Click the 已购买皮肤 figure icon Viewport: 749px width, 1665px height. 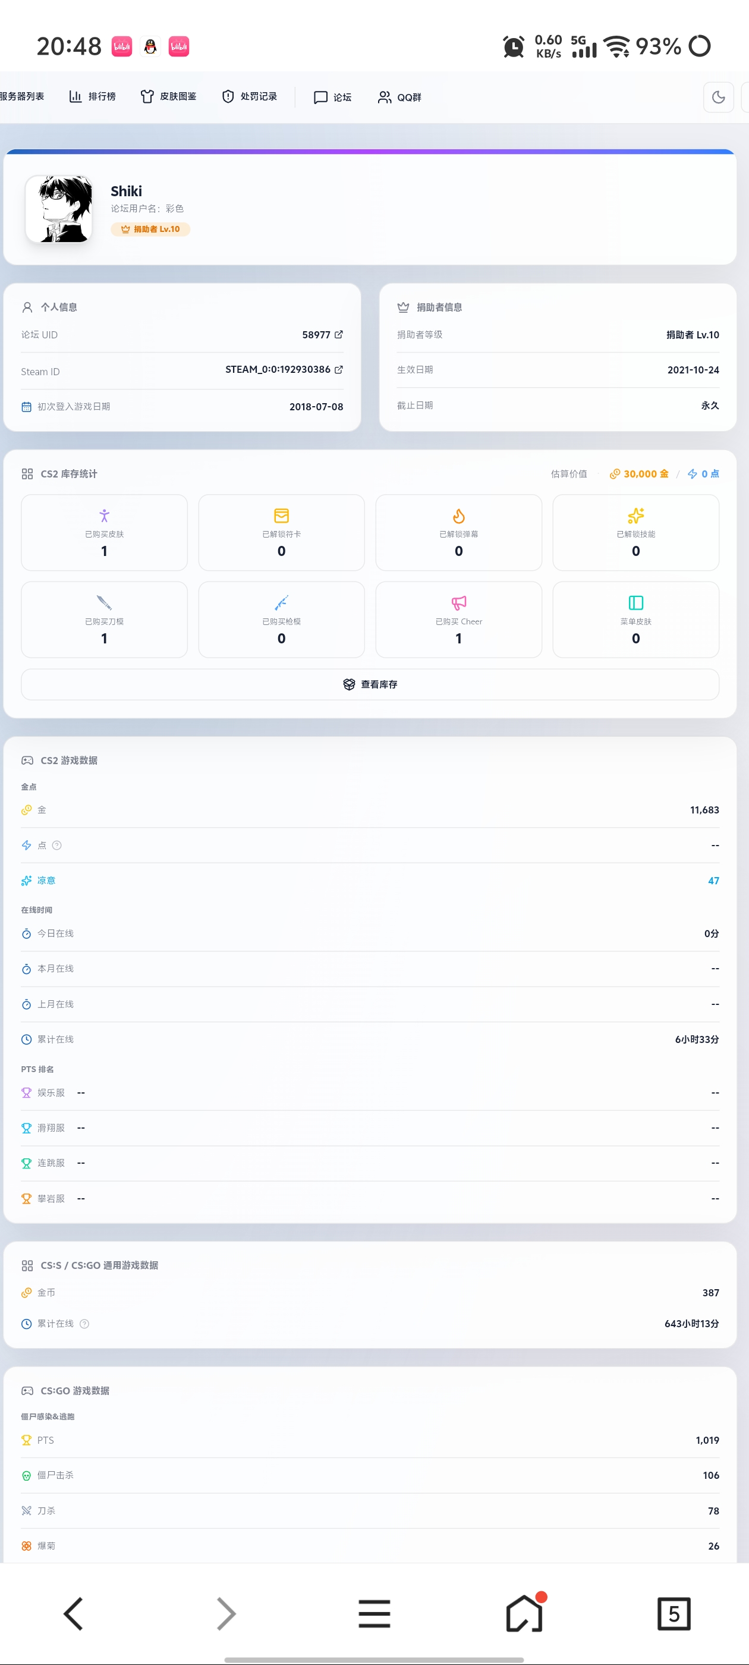coord(104,516)
